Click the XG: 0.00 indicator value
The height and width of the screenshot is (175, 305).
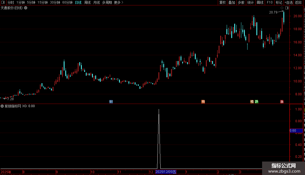[x=28, y=106]
